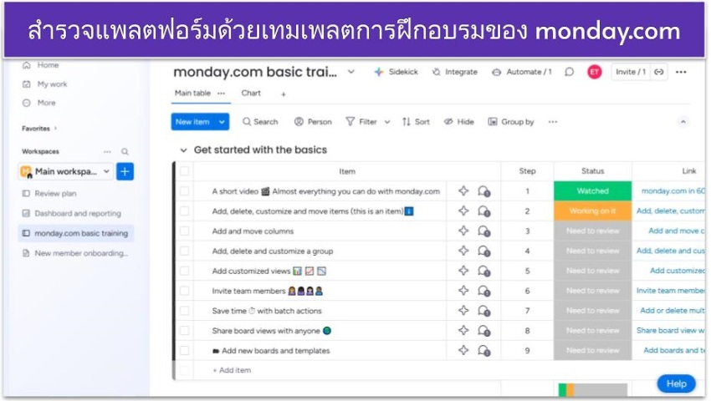Check 'Add and move columns' checkbox
Viewport: 711px width, 401px height.
pyautogui.click(x=184, y=231)
